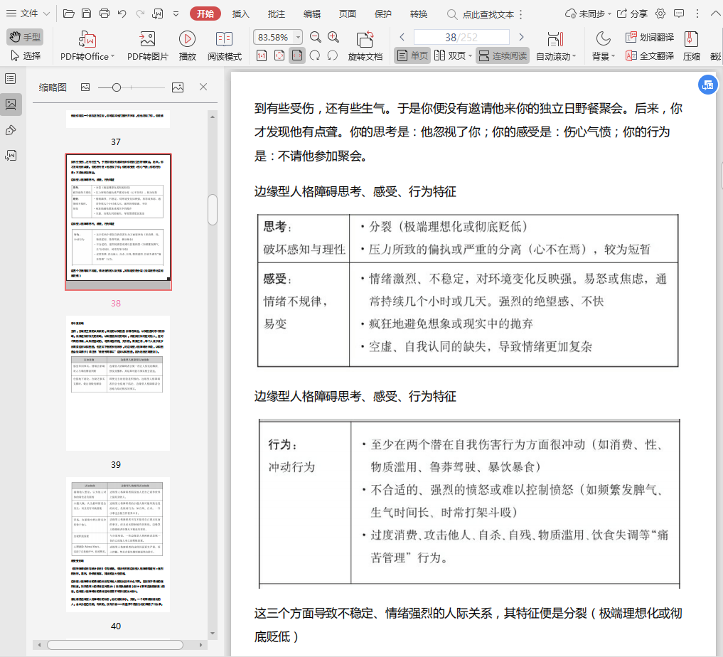This screenshot has width=723, height=657.
Task: Open the 压缩 compress tool
Action: pyautogui.click(x=691, y=40)
